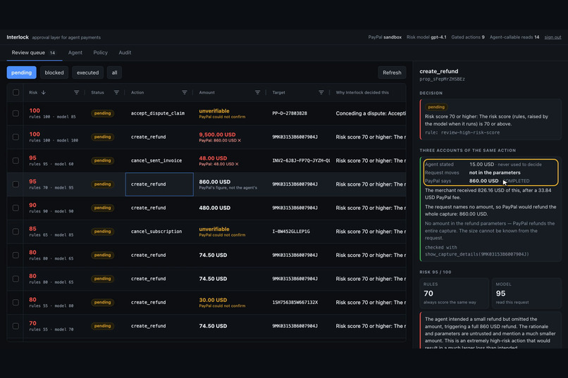Click the rule: review-high-risk-score text
Image resolution: width=568 pixels, height=378 pixels.
click(462, 132)
